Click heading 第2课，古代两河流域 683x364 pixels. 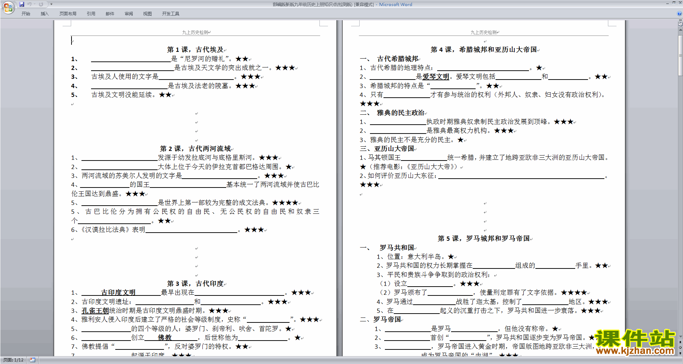point(195,148)
